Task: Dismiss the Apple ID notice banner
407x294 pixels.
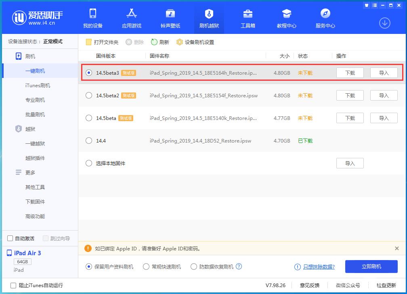Action: 398,248
